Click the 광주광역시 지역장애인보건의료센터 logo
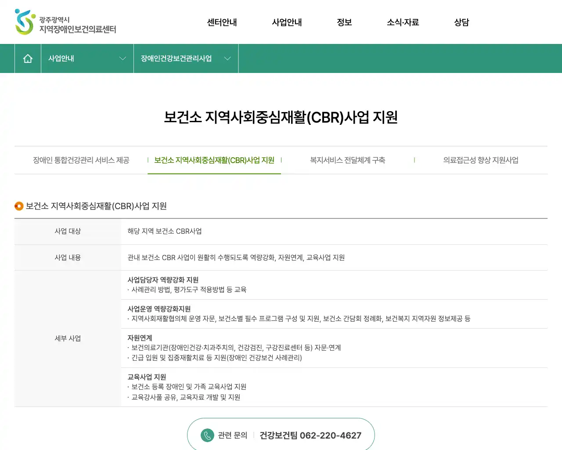Screen dimensions: 562x450 65,22
